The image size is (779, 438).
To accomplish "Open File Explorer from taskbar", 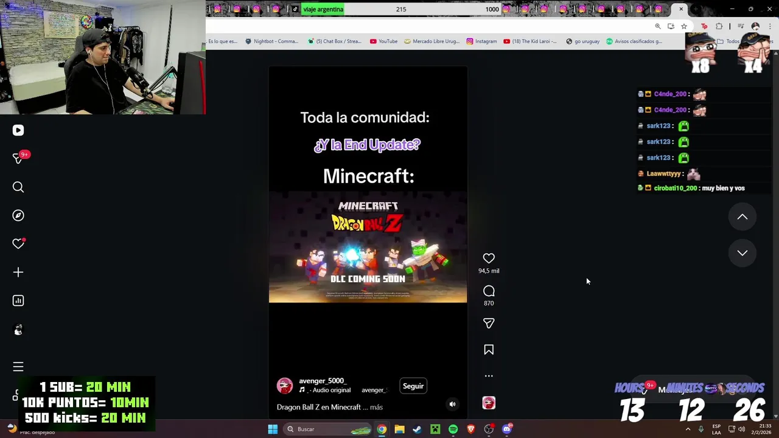I will pos(399,429).
